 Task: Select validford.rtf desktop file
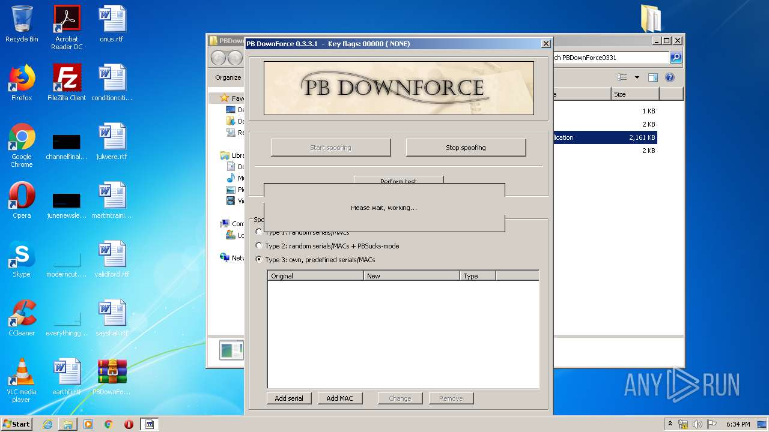112,259
